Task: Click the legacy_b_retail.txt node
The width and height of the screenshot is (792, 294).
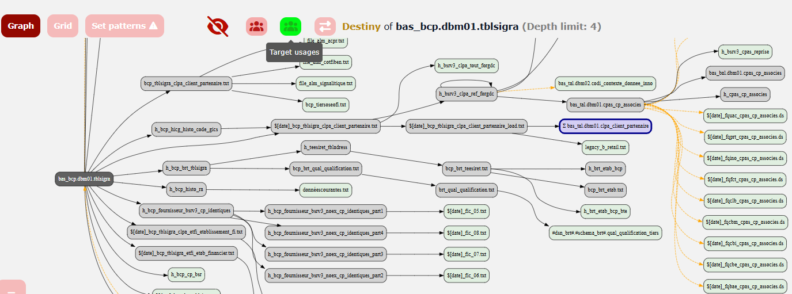Action: point(605,147)
